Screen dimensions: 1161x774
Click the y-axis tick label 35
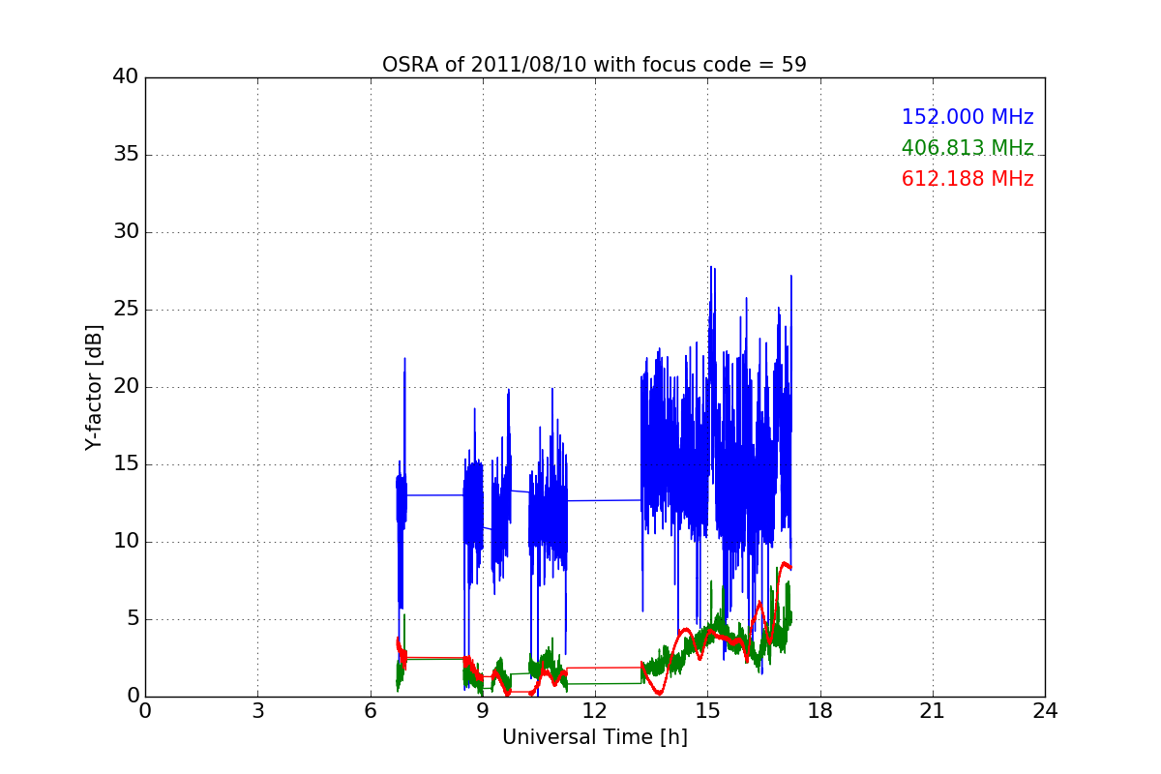[126, 155]
